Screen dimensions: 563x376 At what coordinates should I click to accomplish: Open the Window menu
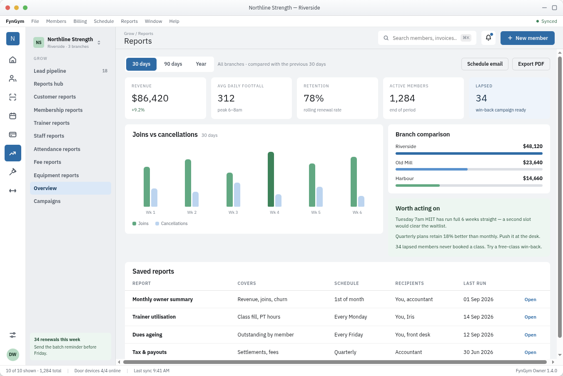click(153, 21)
